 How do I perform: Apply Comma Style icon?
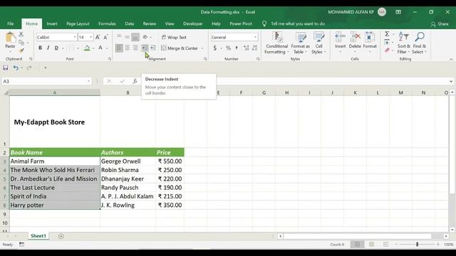tap(237, 48)
